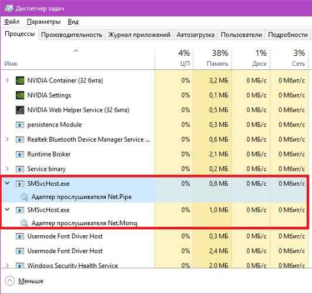Click the NVIDIA Settings process icon

(20, 95)
